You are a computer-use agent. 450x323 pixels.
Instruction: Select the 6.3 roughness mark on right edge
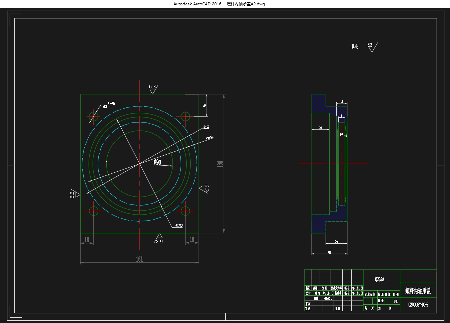coord(204,188)
